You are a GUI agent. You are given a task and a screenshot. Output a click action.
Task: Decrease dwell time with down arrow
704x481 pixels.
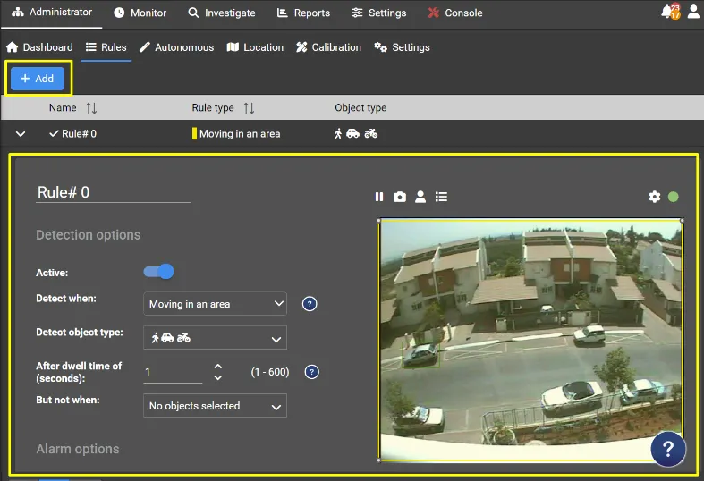217,378
